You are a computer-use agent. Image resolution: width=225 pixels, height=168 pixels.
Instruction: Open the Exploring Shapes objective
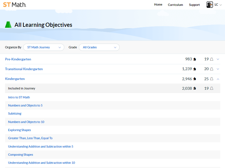point(20,130)
